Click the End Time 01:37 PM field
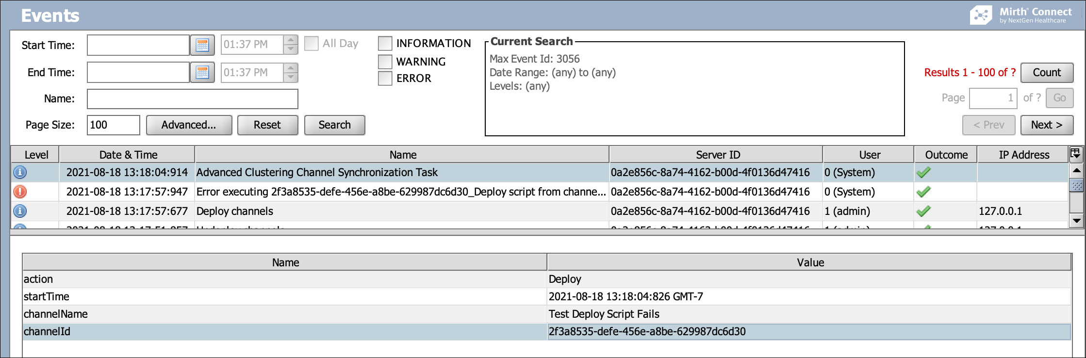The image size is (1086, 358). [252, 73]
